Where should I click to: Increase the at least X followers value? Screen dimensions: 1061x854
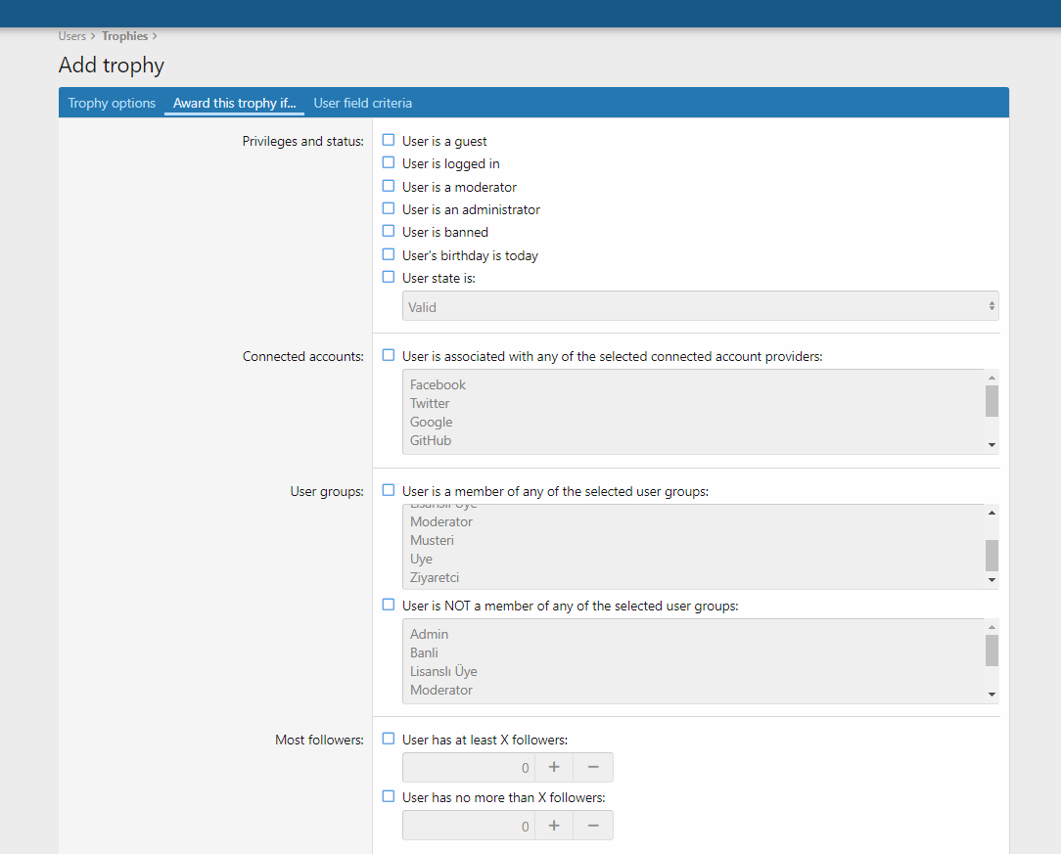click(553, 768)
